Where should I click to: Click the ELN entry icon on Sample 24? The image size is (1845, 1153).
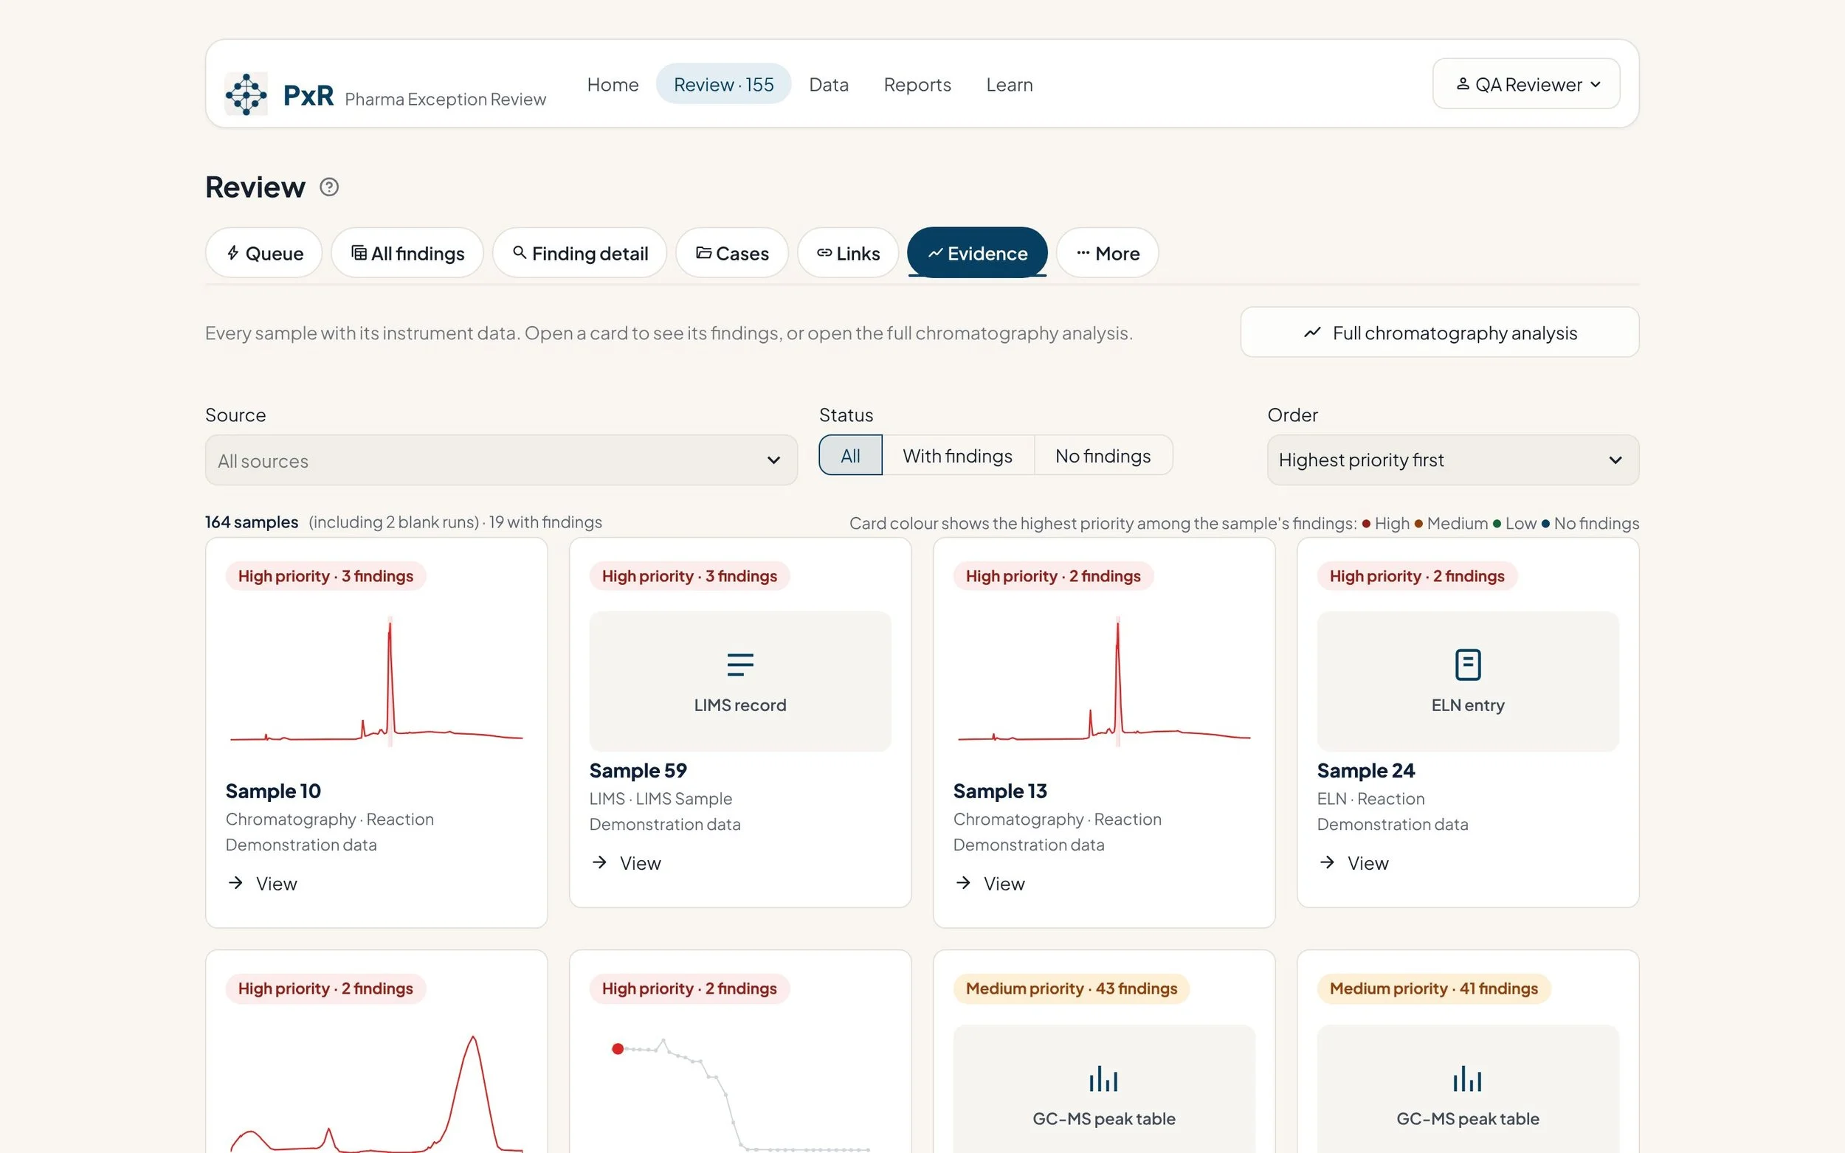tap(1467, 664)
